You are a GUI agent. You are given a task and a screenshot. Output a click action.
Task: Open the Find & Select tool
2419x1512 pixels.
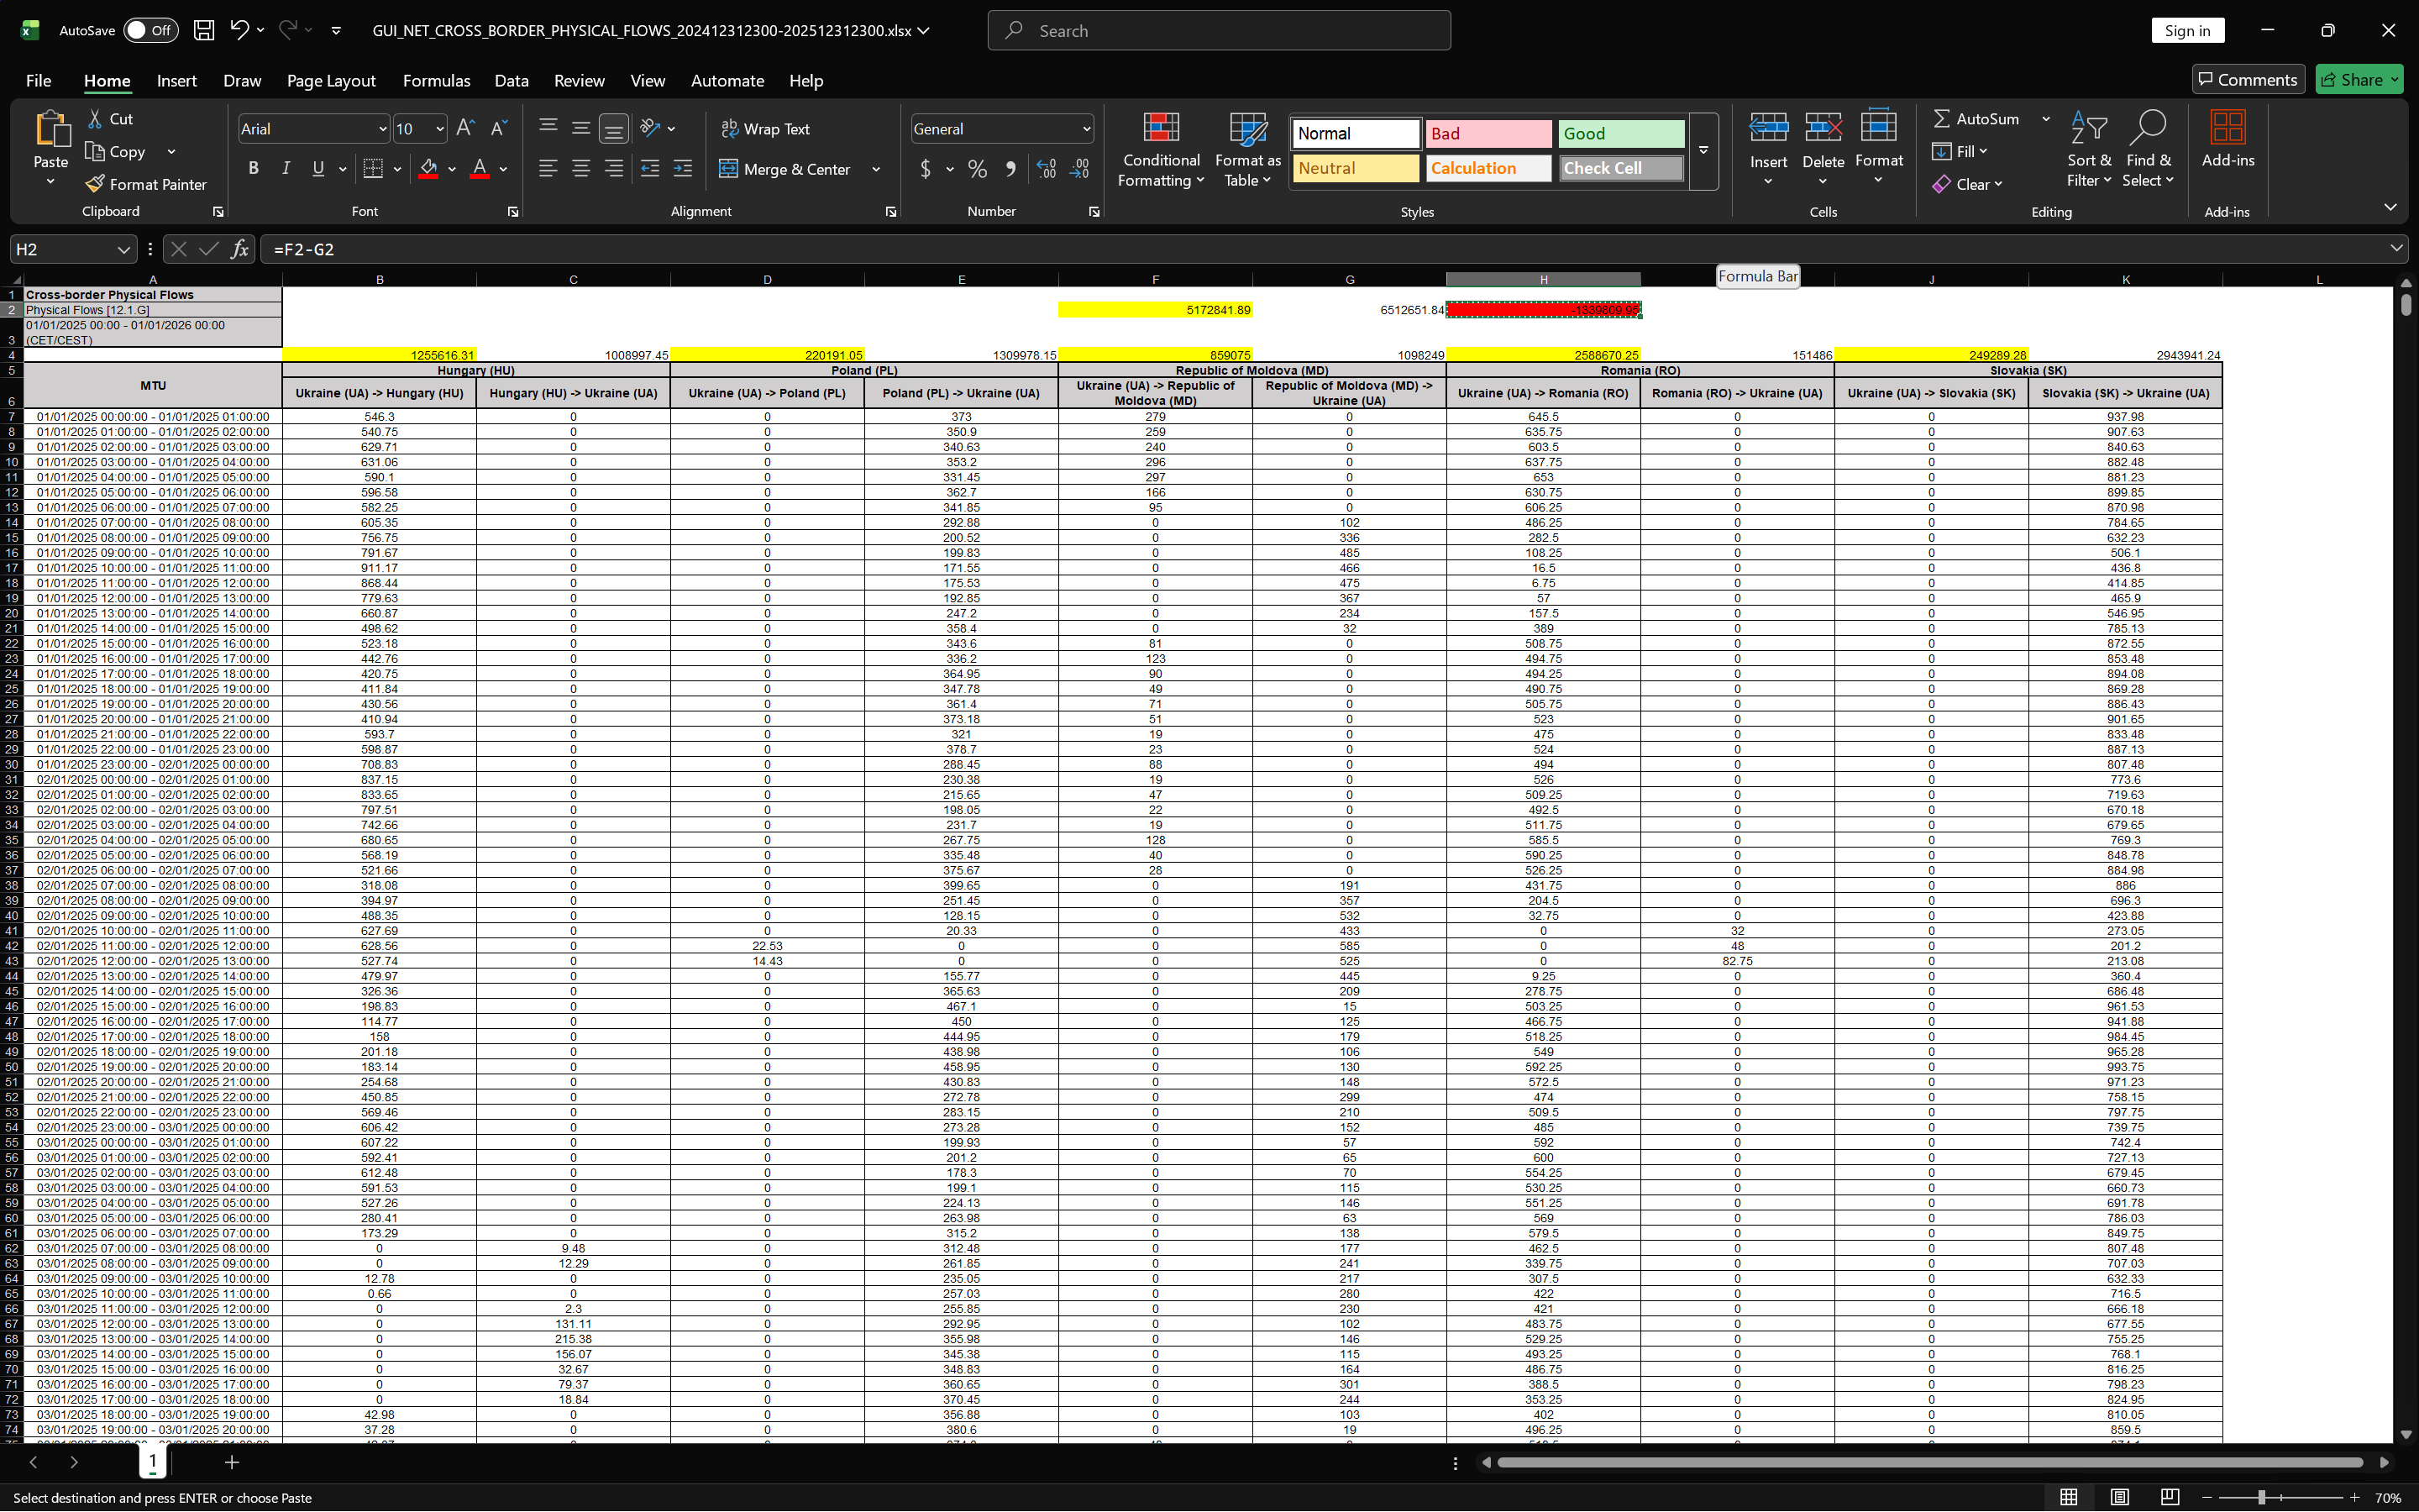[2147, 150]
